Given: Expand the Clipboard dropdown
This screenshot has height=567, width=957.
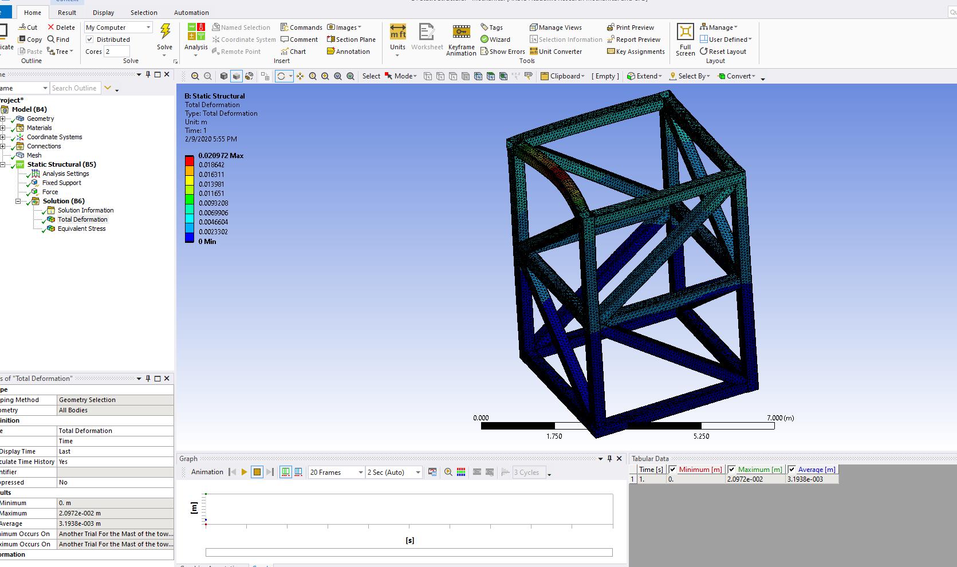Looking at the screenshot, I should tap(563, 76).
